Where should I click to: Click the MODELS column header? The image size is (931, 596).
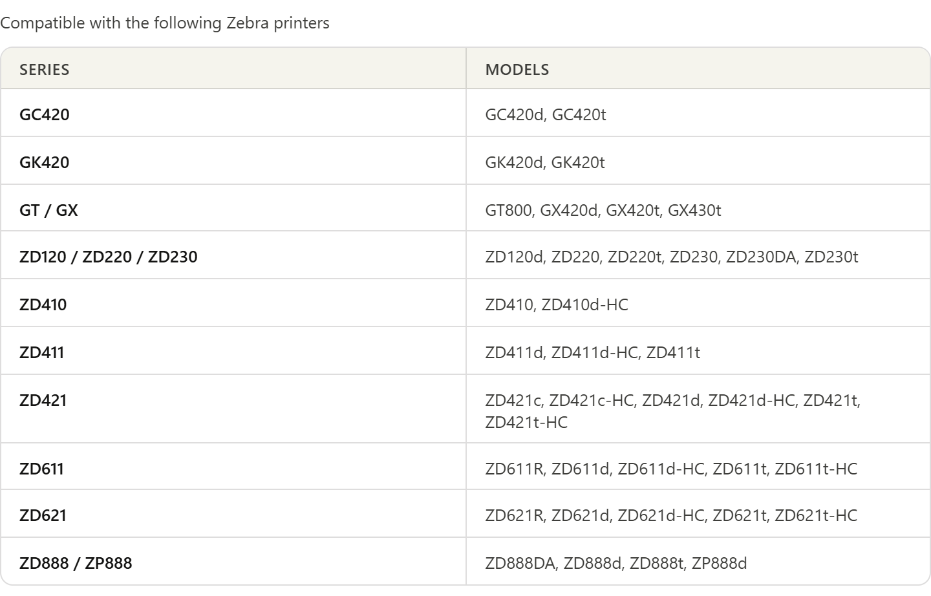coord(517,70)
